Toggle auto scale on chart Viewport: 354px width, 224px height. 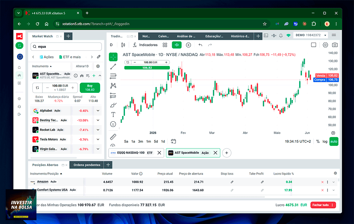tap(334, 141)
